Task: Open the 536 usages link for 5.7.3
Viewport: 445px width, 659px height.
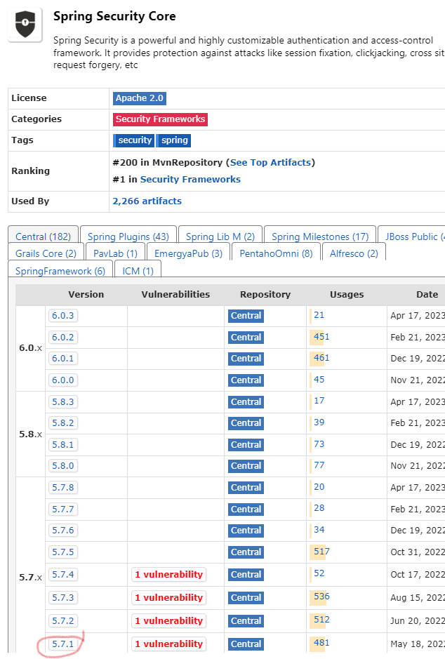Action: 321,597
